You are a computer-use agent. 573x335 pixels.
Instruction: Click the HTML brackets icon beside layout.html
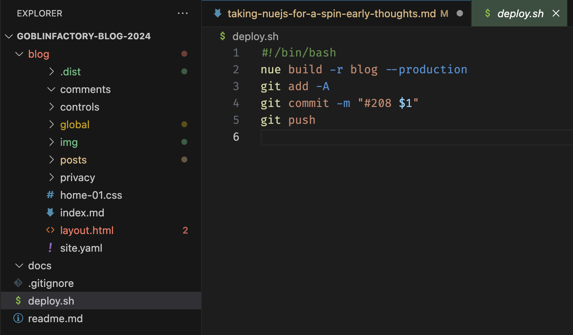tap(50, 230)
